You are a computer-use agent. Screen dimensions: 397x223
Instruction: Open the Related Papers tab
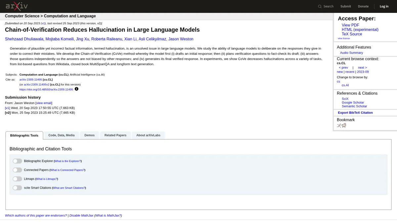pyautogui.click(x=115, y=135)
